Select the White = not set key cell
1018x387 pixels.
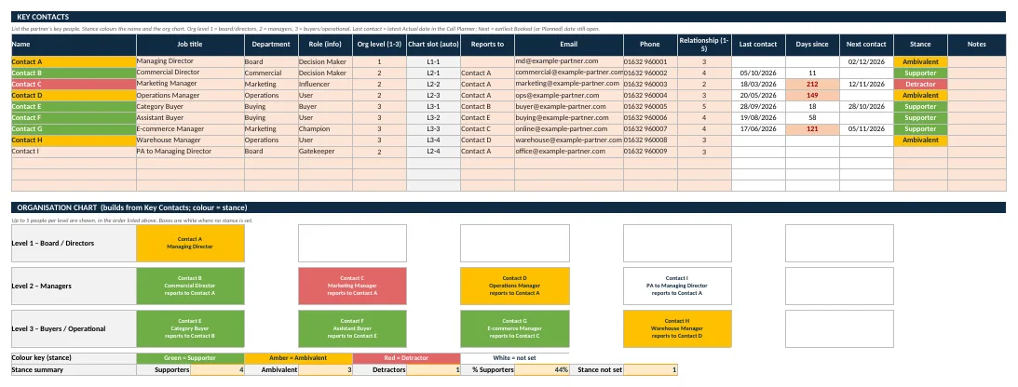click(515, 358)
